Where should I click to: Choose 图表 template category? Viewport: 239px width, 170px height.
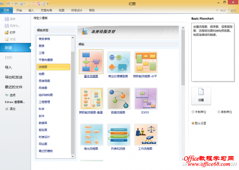[x=41, y=46]
